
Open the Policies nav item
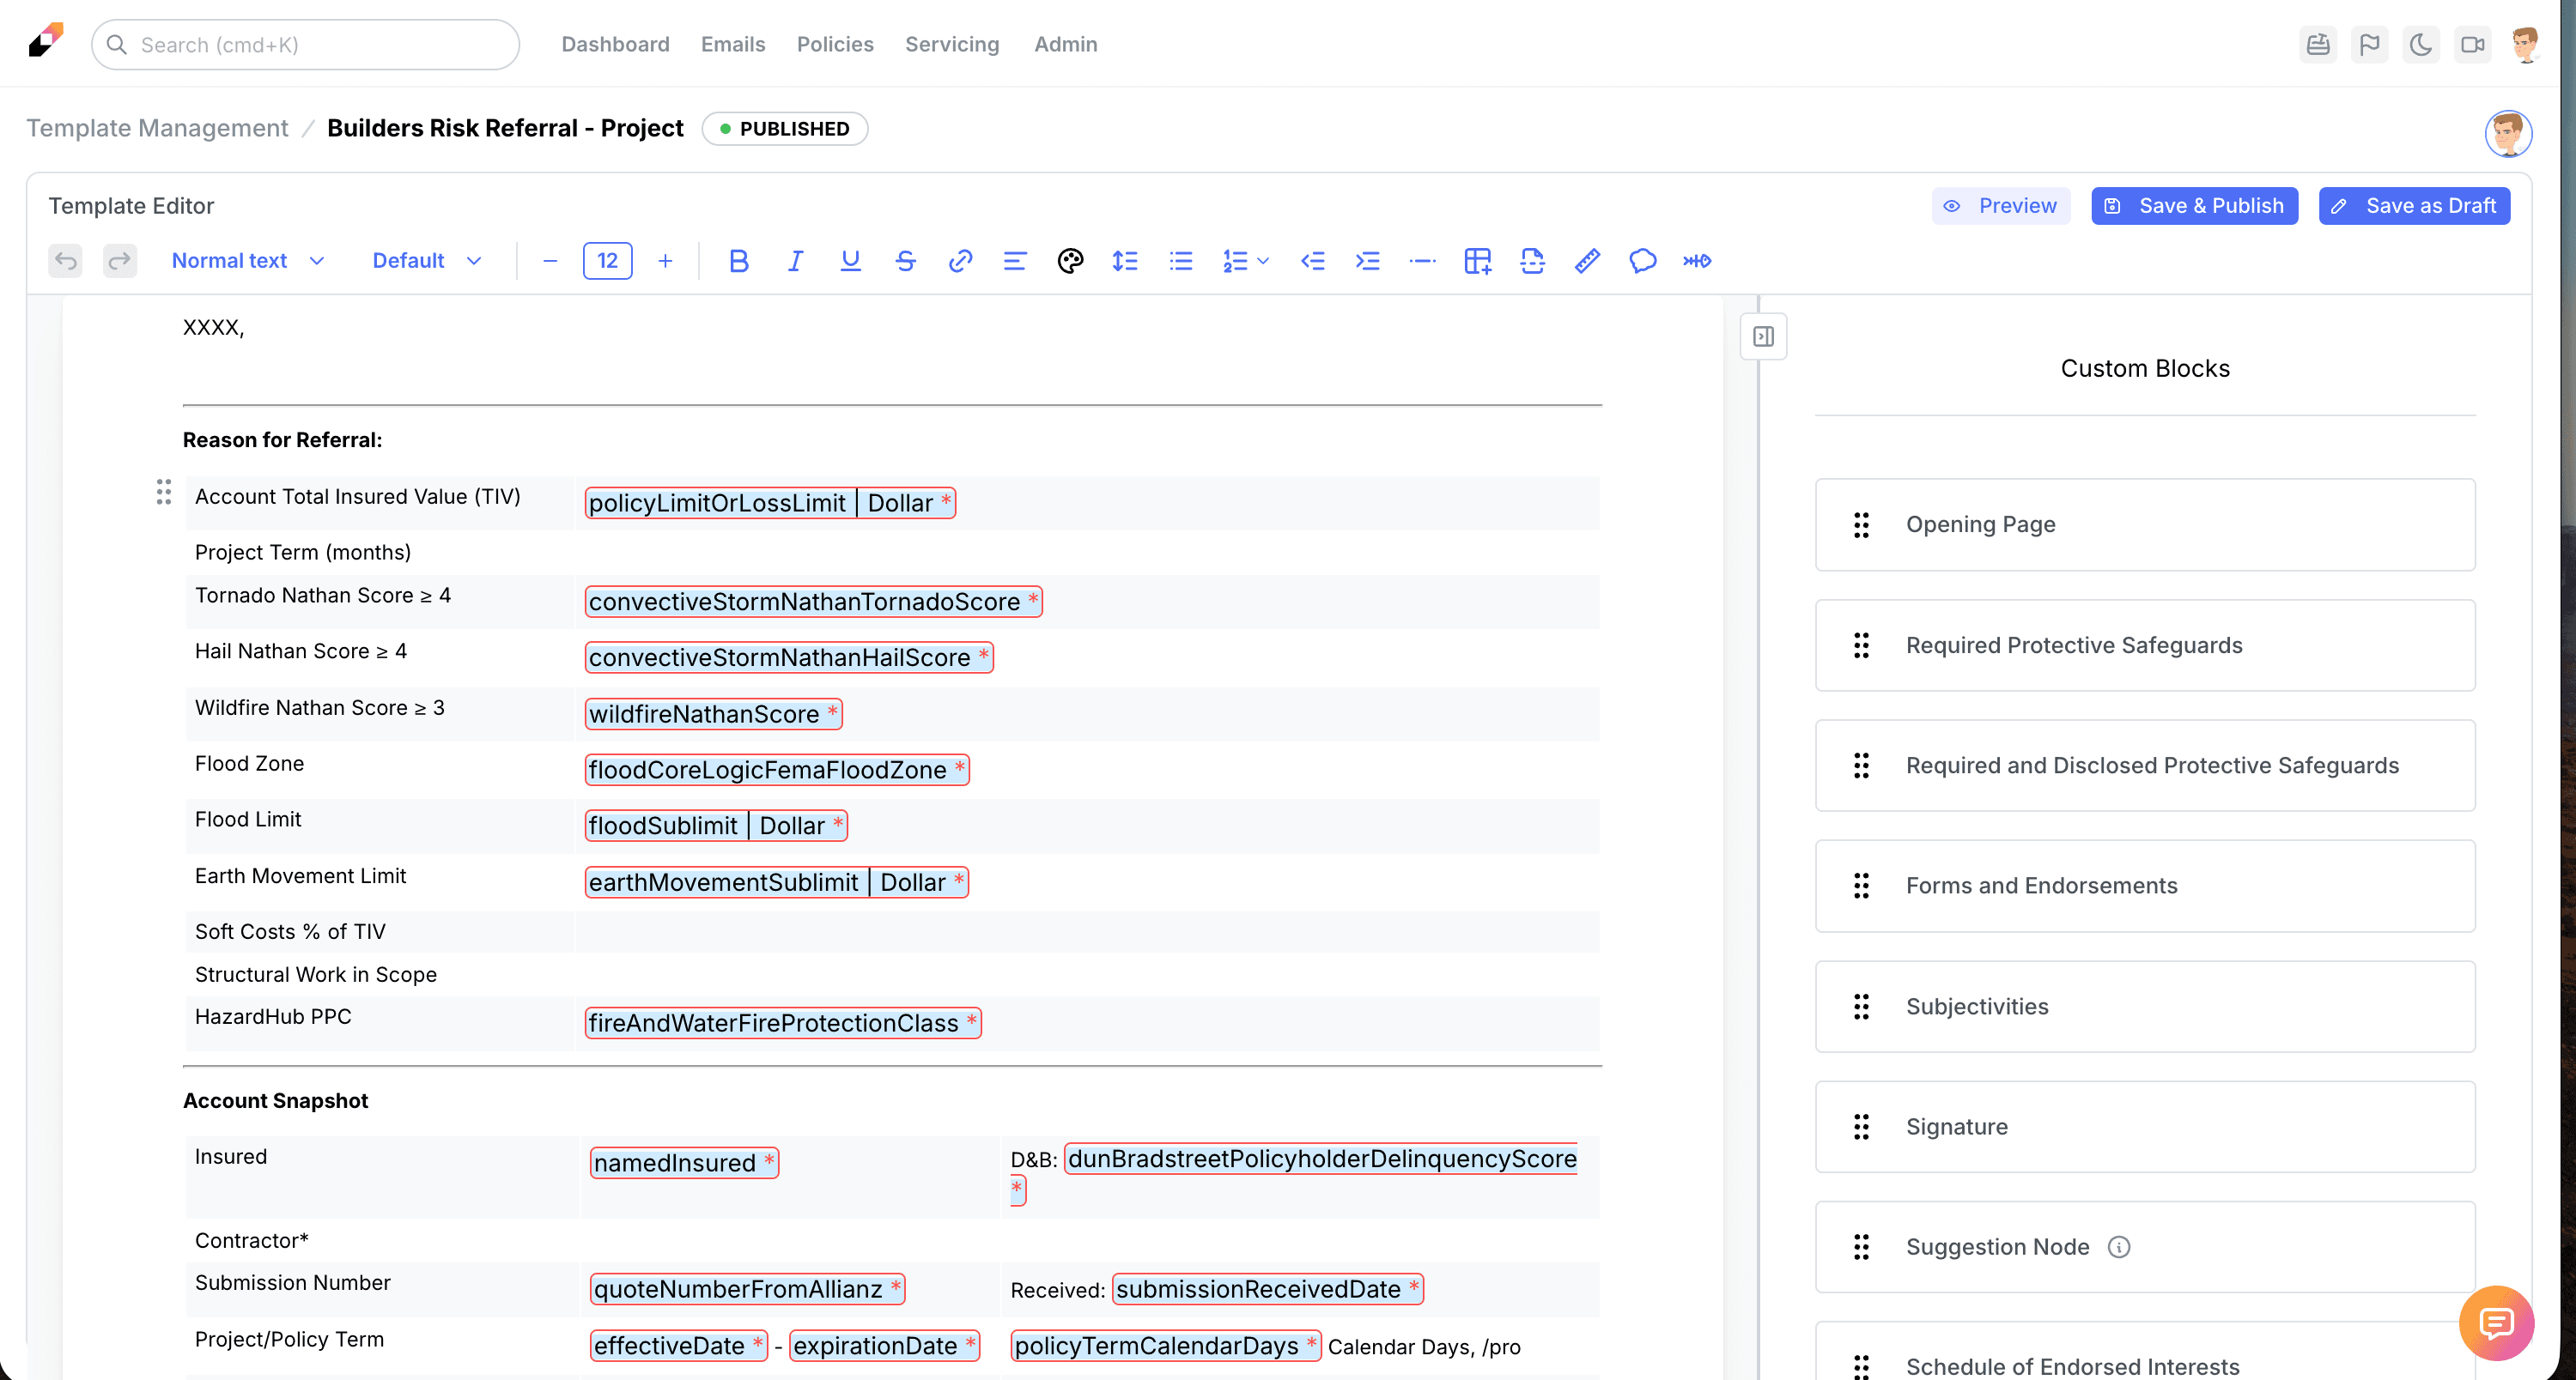pyautogui.click(x=835, y=44)
